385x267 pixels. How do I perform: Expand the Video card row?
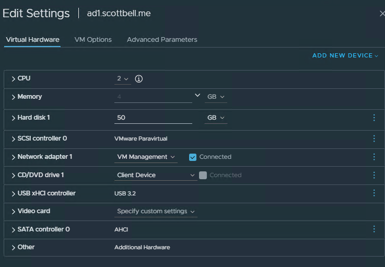[14, 212]
